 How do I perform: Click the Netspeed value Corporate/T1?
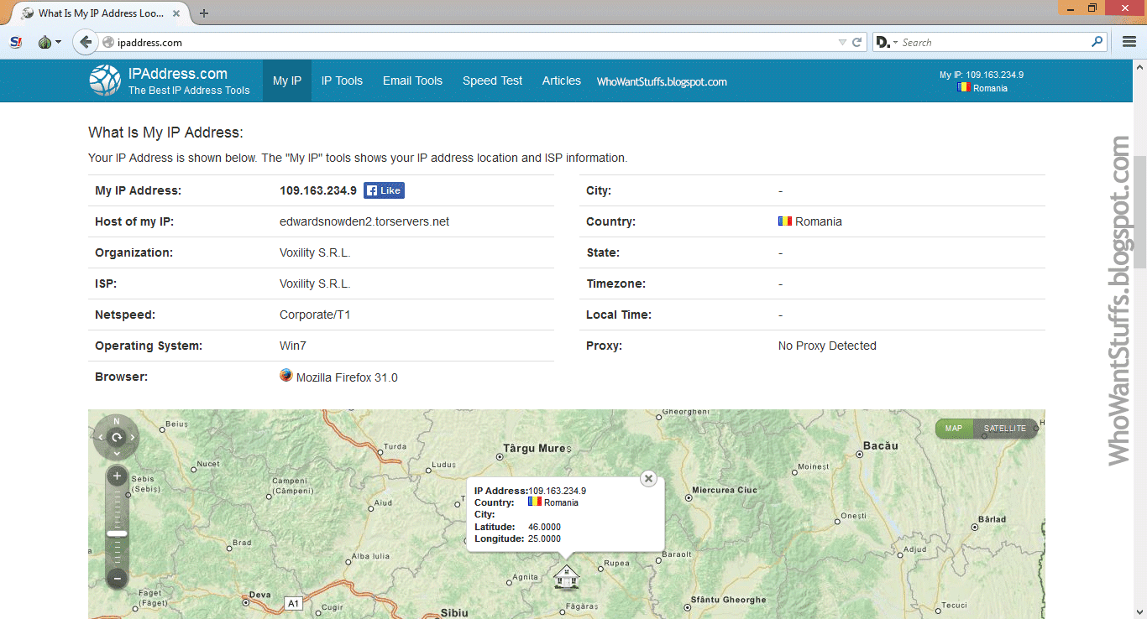(314, 315)
